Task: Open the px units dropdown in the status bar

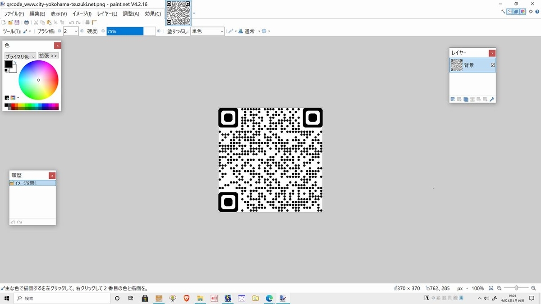Action: pos(462,288)
